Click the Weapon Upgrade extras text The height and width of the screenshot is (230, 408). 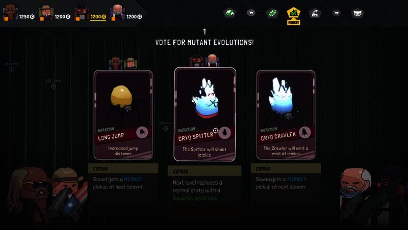(195, 198)
